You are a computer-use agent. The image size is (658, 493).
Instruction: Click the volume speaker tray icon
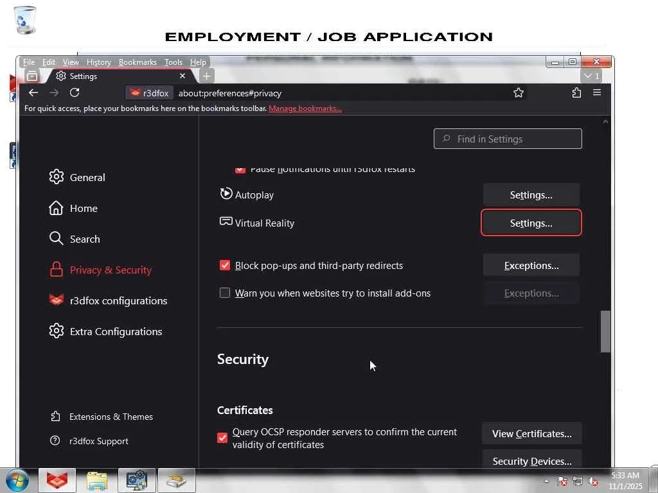pos(593,481)
